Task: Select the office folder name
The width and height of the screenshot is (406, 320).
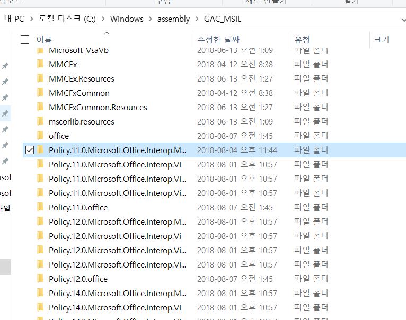Action: [x=59, y=136]
